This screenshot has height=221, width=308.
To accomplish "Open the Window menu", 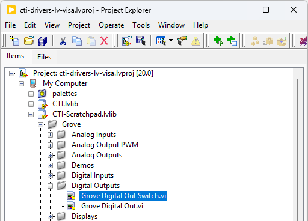I will (x=171, y=25).
